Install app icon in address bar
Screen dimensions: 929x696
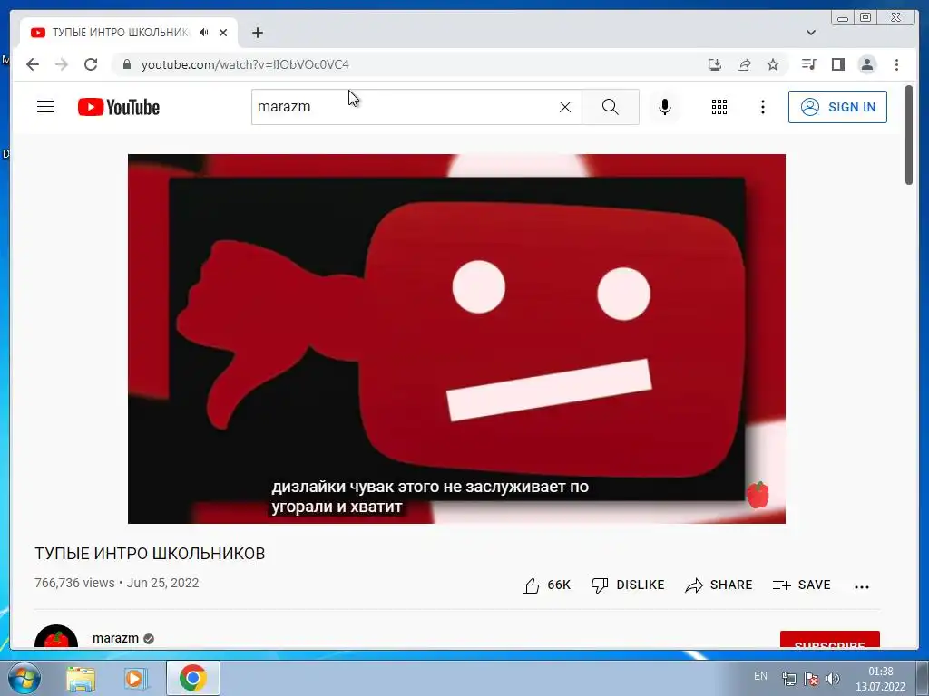(715, 64)
